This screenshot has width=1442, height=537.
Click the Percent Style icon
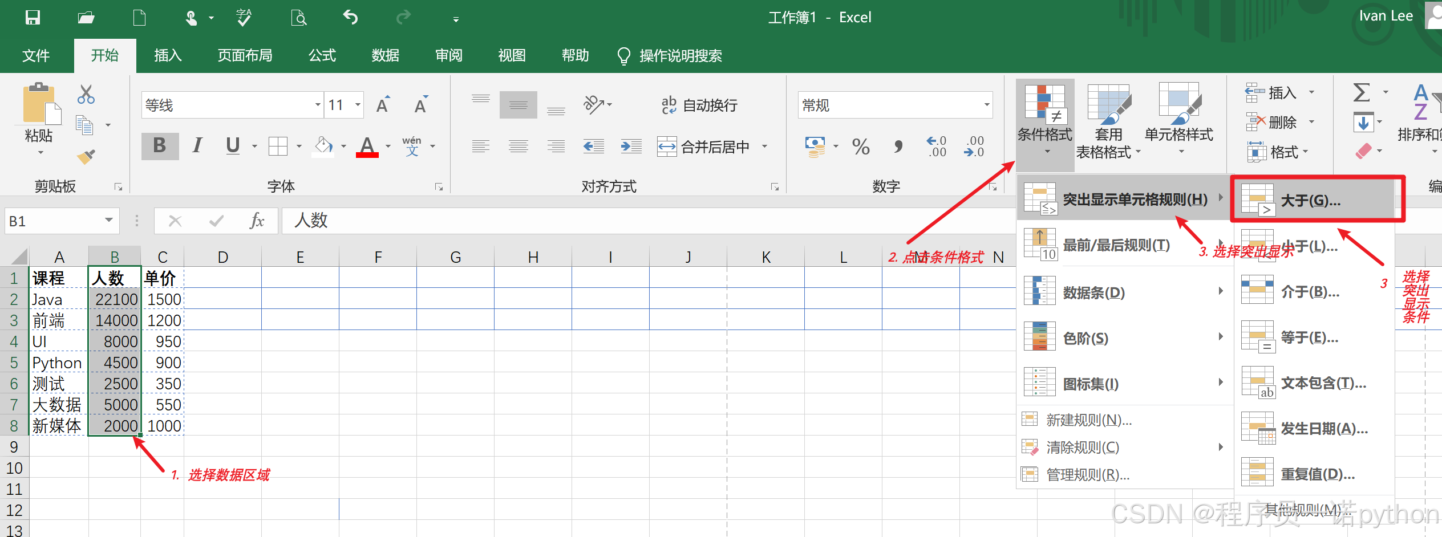point(861,147)
